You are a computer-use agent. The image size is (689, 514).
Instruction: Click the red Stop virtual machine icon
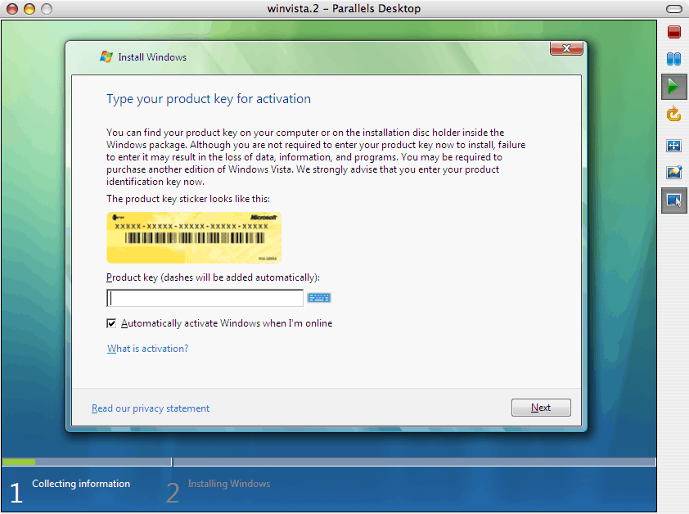pyautogui.click(x=673, y=33)
